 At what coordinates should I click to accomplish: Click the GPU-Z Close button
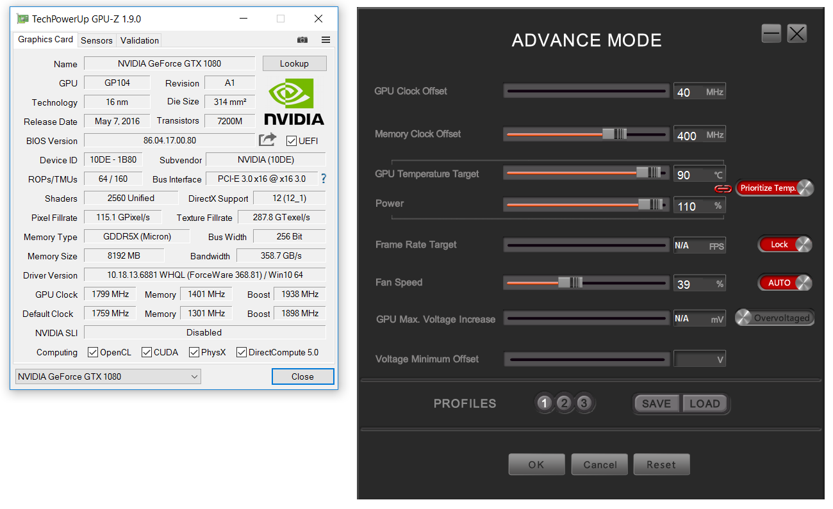point(302,376)
